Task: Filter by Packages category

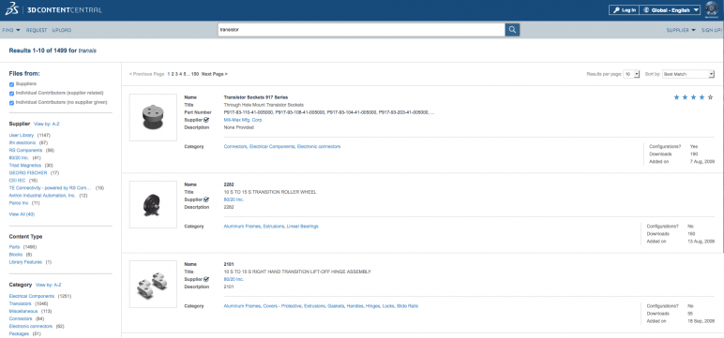Action: (19, 333)
